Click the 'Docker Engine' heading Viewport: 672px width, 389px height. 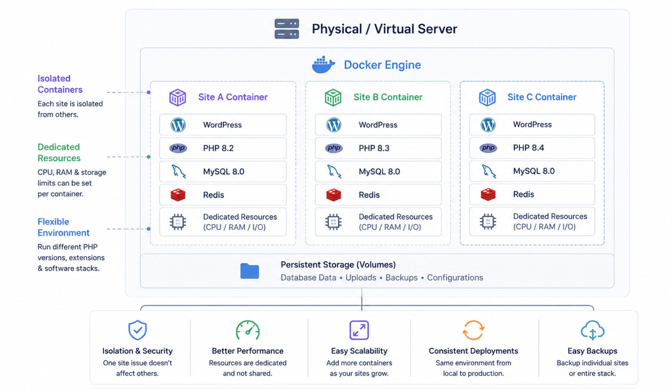(x=382, y=65)
